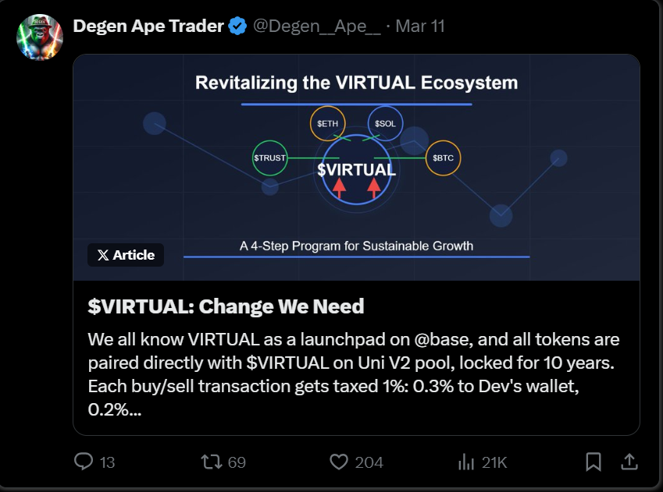Click the $BTC token circle
The image size is (663, 492).
443,158
